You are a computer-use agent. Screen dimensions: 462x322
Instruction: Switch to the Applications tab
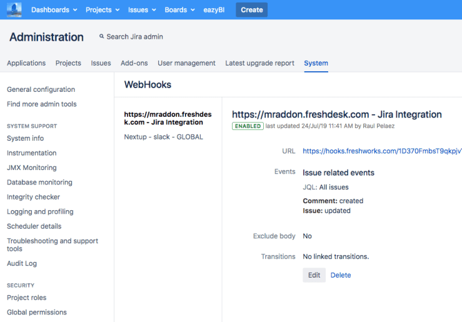click(26, 63)
